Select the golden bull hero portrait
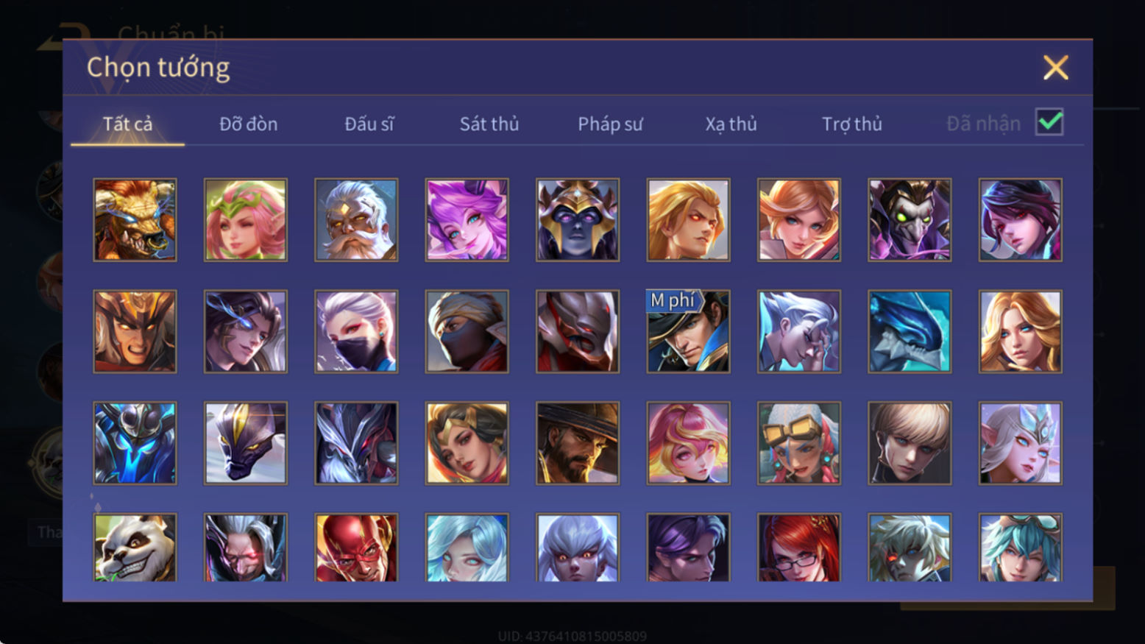This screenshot has width=1145, height=644. point(135,219)
